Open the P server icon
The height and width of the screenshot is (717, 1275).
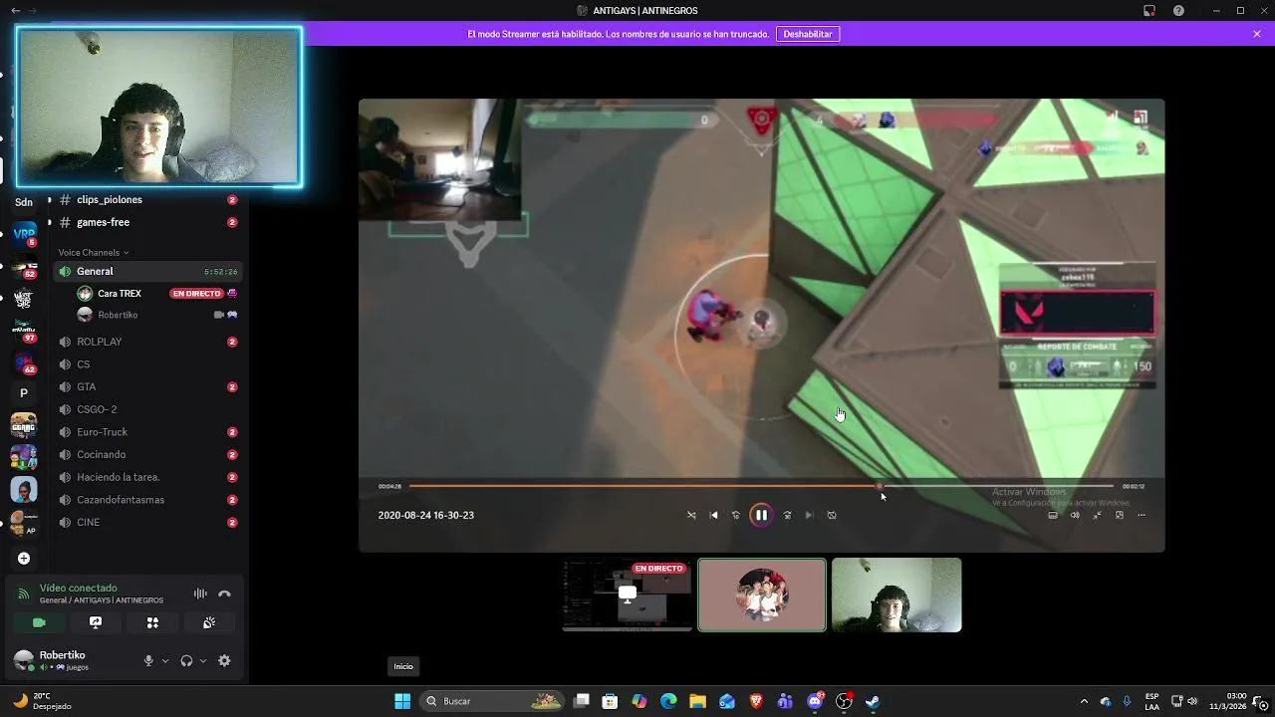tap(24, 393)
